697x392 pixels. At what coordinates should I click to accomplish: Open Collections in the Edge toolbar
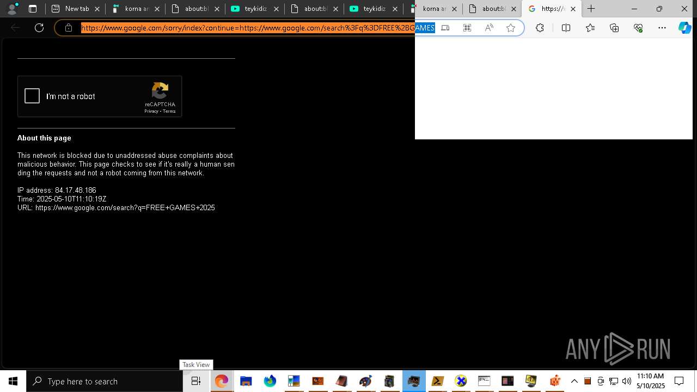[x=614, y=28]
